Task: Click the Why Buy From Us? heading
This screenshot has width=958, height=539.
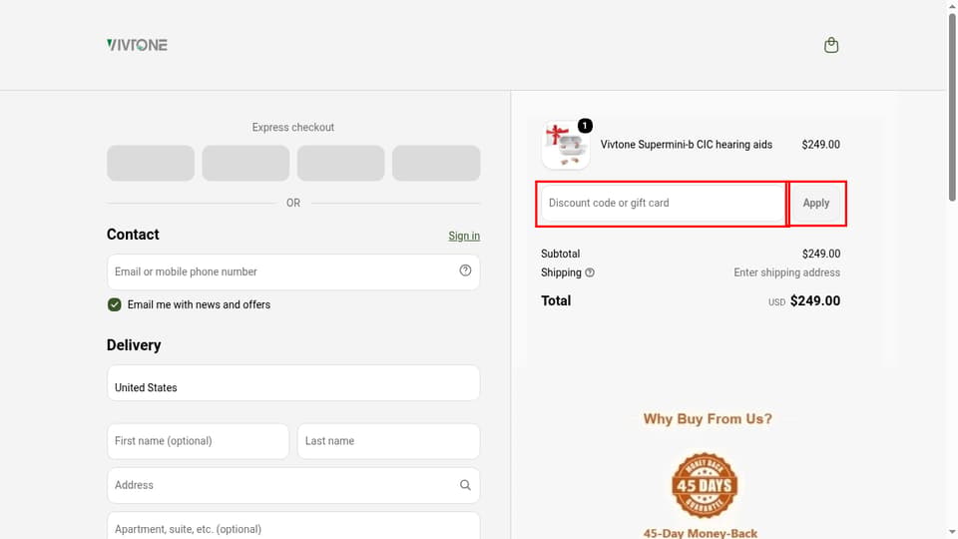Action: click(x=708, y=419)
